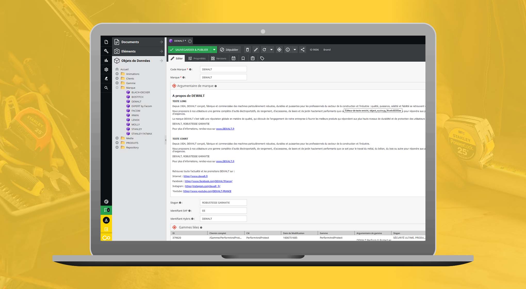Screen dimensions: 526x289
Task: Open the first www.DEWALT.fr link under Texte long
Action: pyautogui.click(x=225, y=129)
